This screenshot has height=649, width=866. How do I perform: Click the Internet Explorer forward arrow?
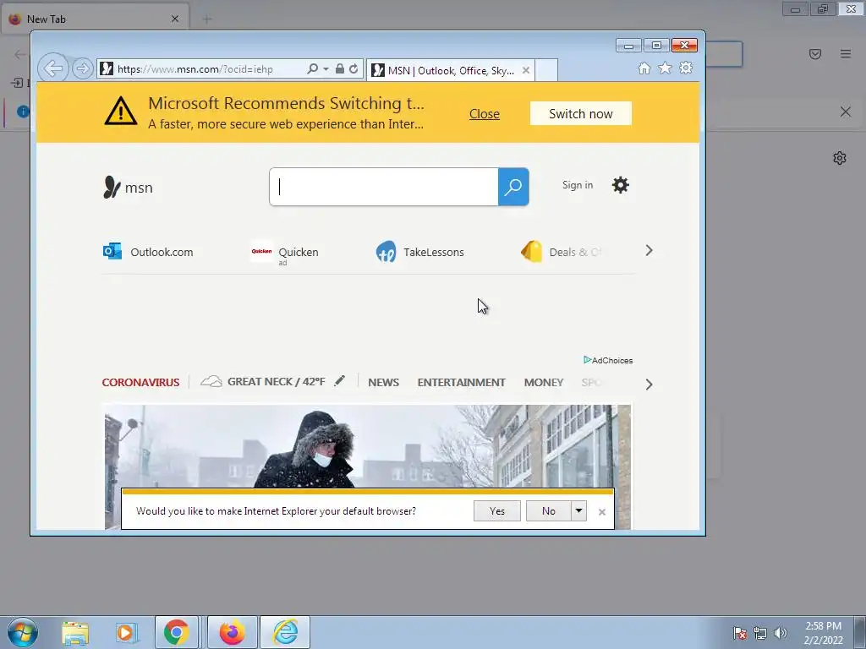tap(82, 69)
